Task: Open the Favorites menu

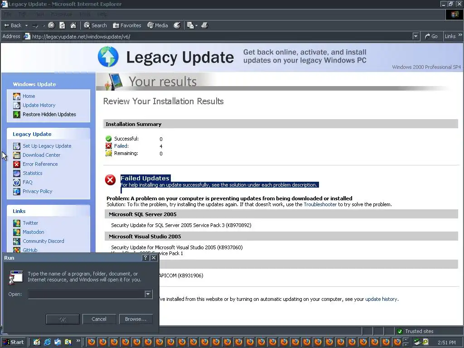Action: coord(61,14)
